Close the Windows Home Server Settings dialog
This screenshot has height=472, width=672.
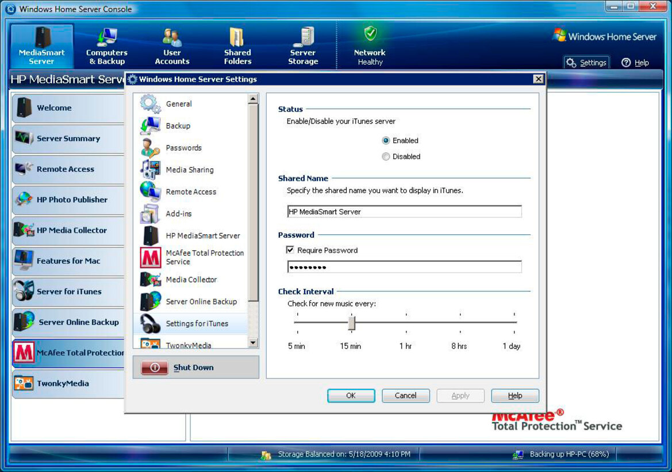(x=538, y=79)
